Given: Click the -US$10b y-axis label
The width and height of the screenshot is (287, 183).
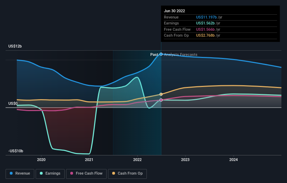Looking at the screenshot, I should pyautogui.click(x=16, y=151).
